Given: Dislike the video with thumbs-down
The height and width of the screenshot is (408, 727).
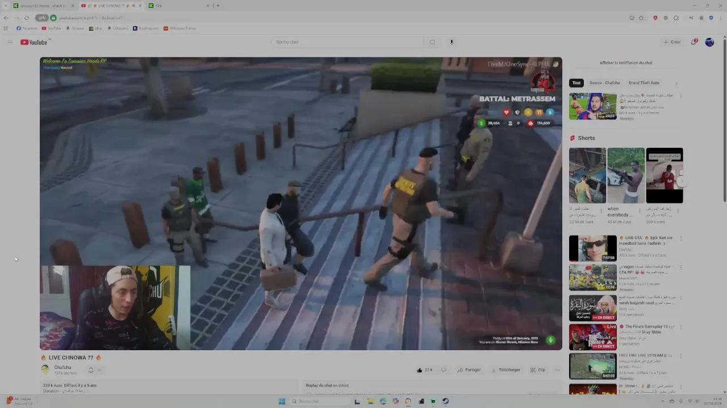Looking at the screenshot, I should click(x=444, y=370).
